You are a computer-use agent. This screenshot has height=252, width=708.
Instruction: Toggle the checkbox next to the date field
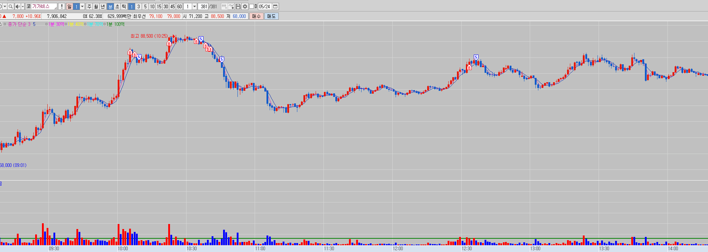click(252, 6)
